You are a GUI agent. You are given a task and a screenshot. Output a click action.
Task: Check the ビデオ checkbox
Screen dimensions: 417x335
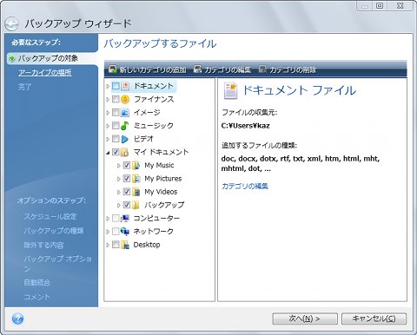click(x=116, y=139)
